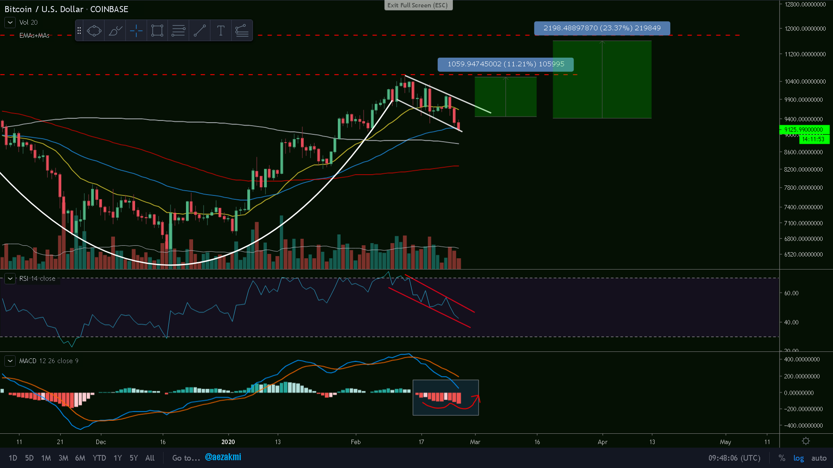This screenshot has width=833, height=468.
Task: Select the Fibonacci retracement tool
Action: [x=178, y=31]
